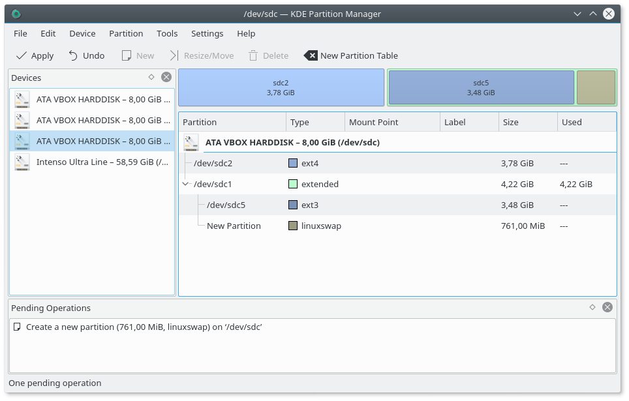This screenshot has width=629, height=401.
Task: Select the sdc2 partition graph block
Action: point(281,87)
